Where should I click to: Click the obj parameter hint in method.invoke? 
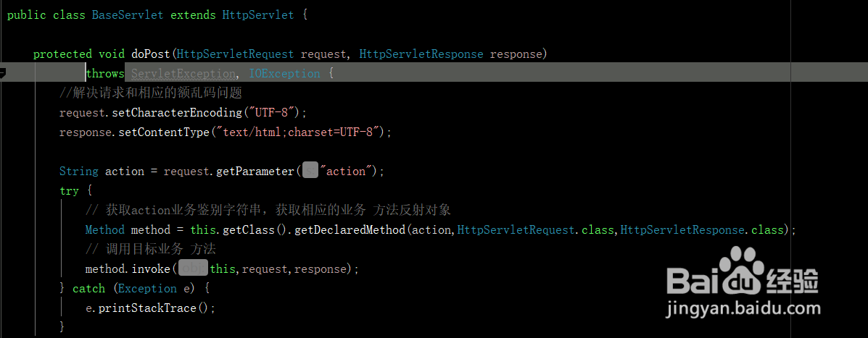tap(193, 269)
